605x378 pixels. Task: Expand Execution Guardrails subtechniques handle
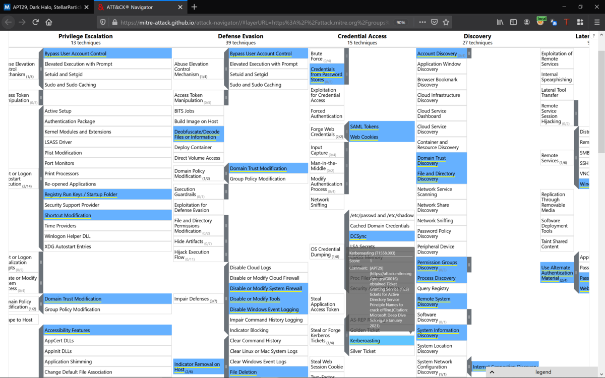click(x=226, y=192)
